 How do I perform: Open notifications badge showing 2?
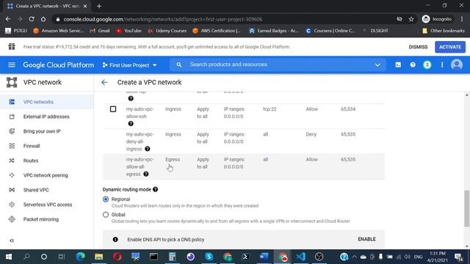(427, 65)
